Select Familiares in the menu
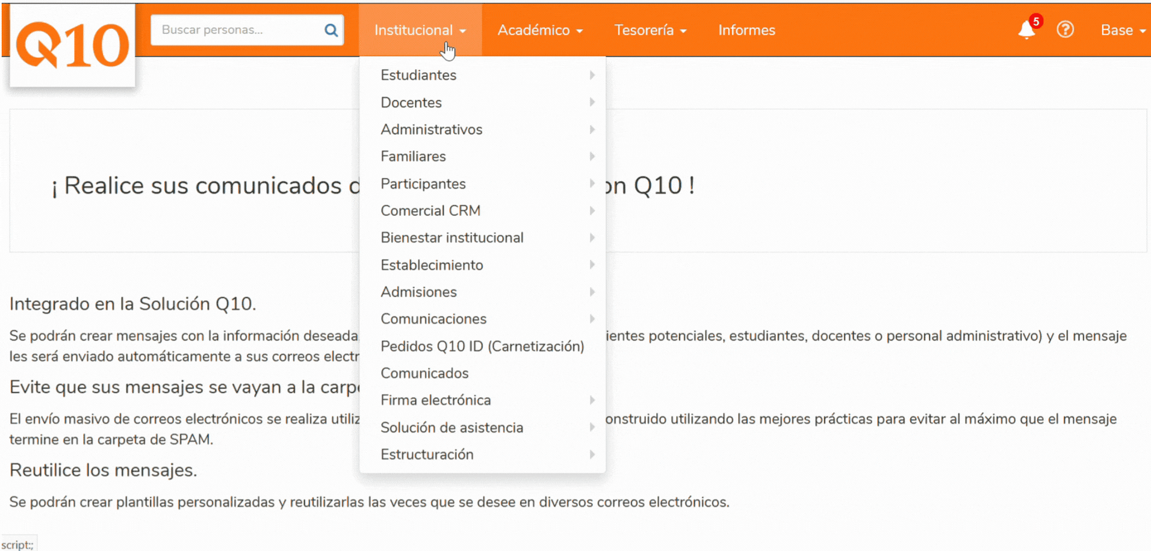The width and height of the screenshot is (1151, 551). click(x=482, y=156)
